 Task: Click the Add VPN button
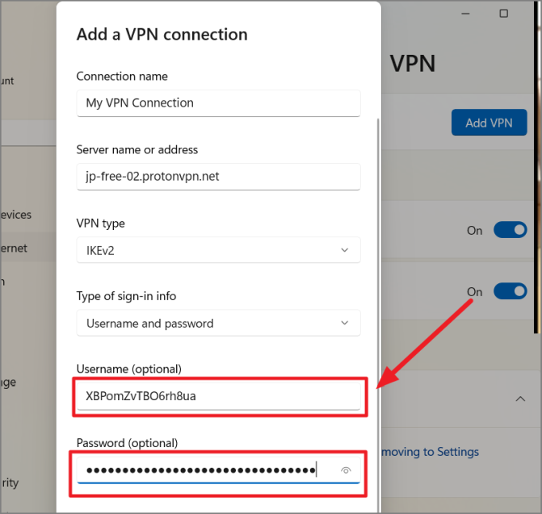489,123
